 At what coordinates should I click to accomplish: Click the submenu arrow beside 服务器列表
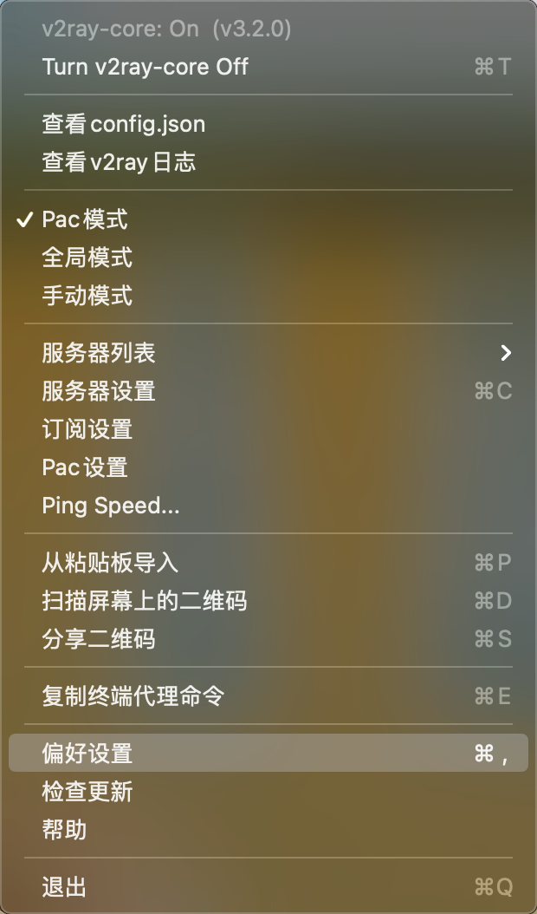click(x=505, y=353)
